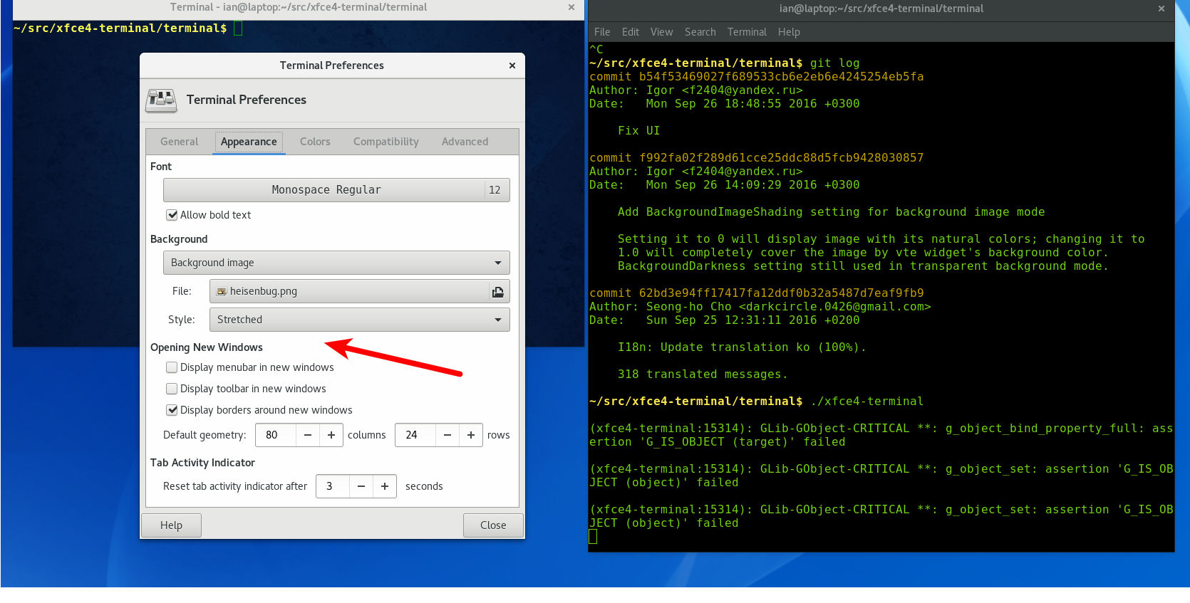
Task: Switch to the Colors tab
Action: (315, 142)
